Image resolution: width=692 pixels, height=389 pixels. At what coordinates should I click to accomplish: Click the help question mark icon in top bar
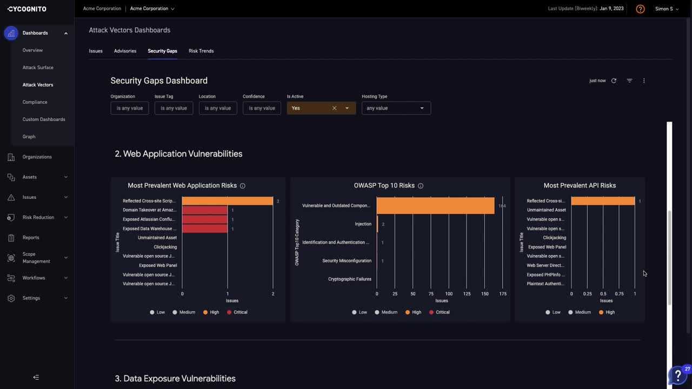(x=640, y=9)
